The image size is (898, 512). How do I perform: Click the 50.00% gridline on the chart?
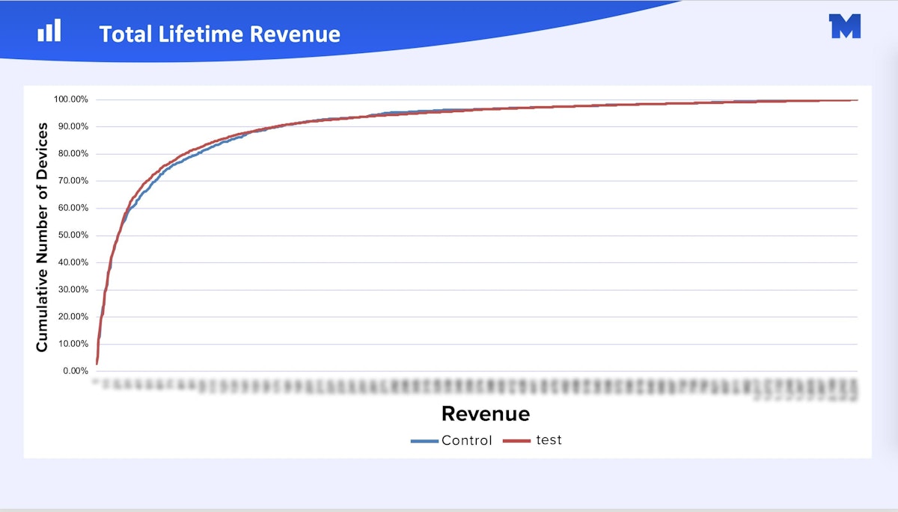(x=449, y=235)
